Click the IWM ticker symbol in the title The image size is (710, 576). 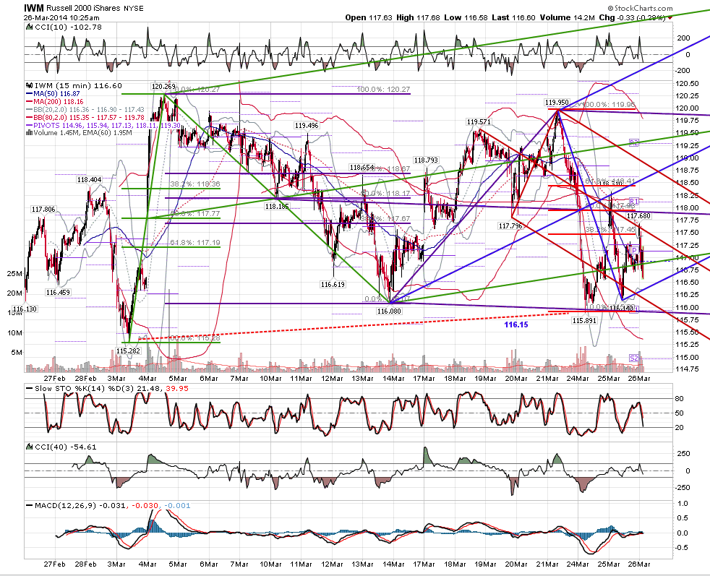pos(34,8)
